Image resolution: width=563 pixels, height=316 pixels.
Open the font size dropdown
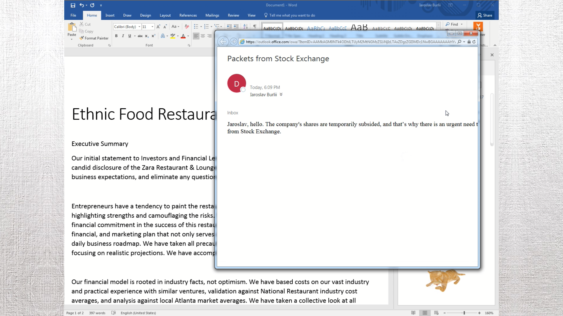(152, 27)
